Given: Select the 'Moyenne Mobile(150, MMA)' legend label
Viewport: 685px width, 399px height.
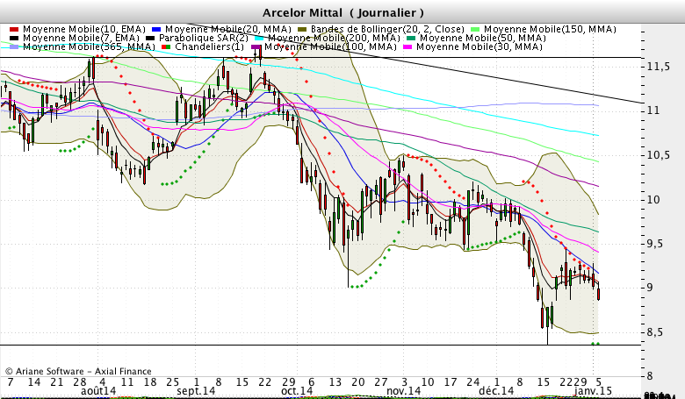Looking at the screenshot, I should (x=550, y=29).
